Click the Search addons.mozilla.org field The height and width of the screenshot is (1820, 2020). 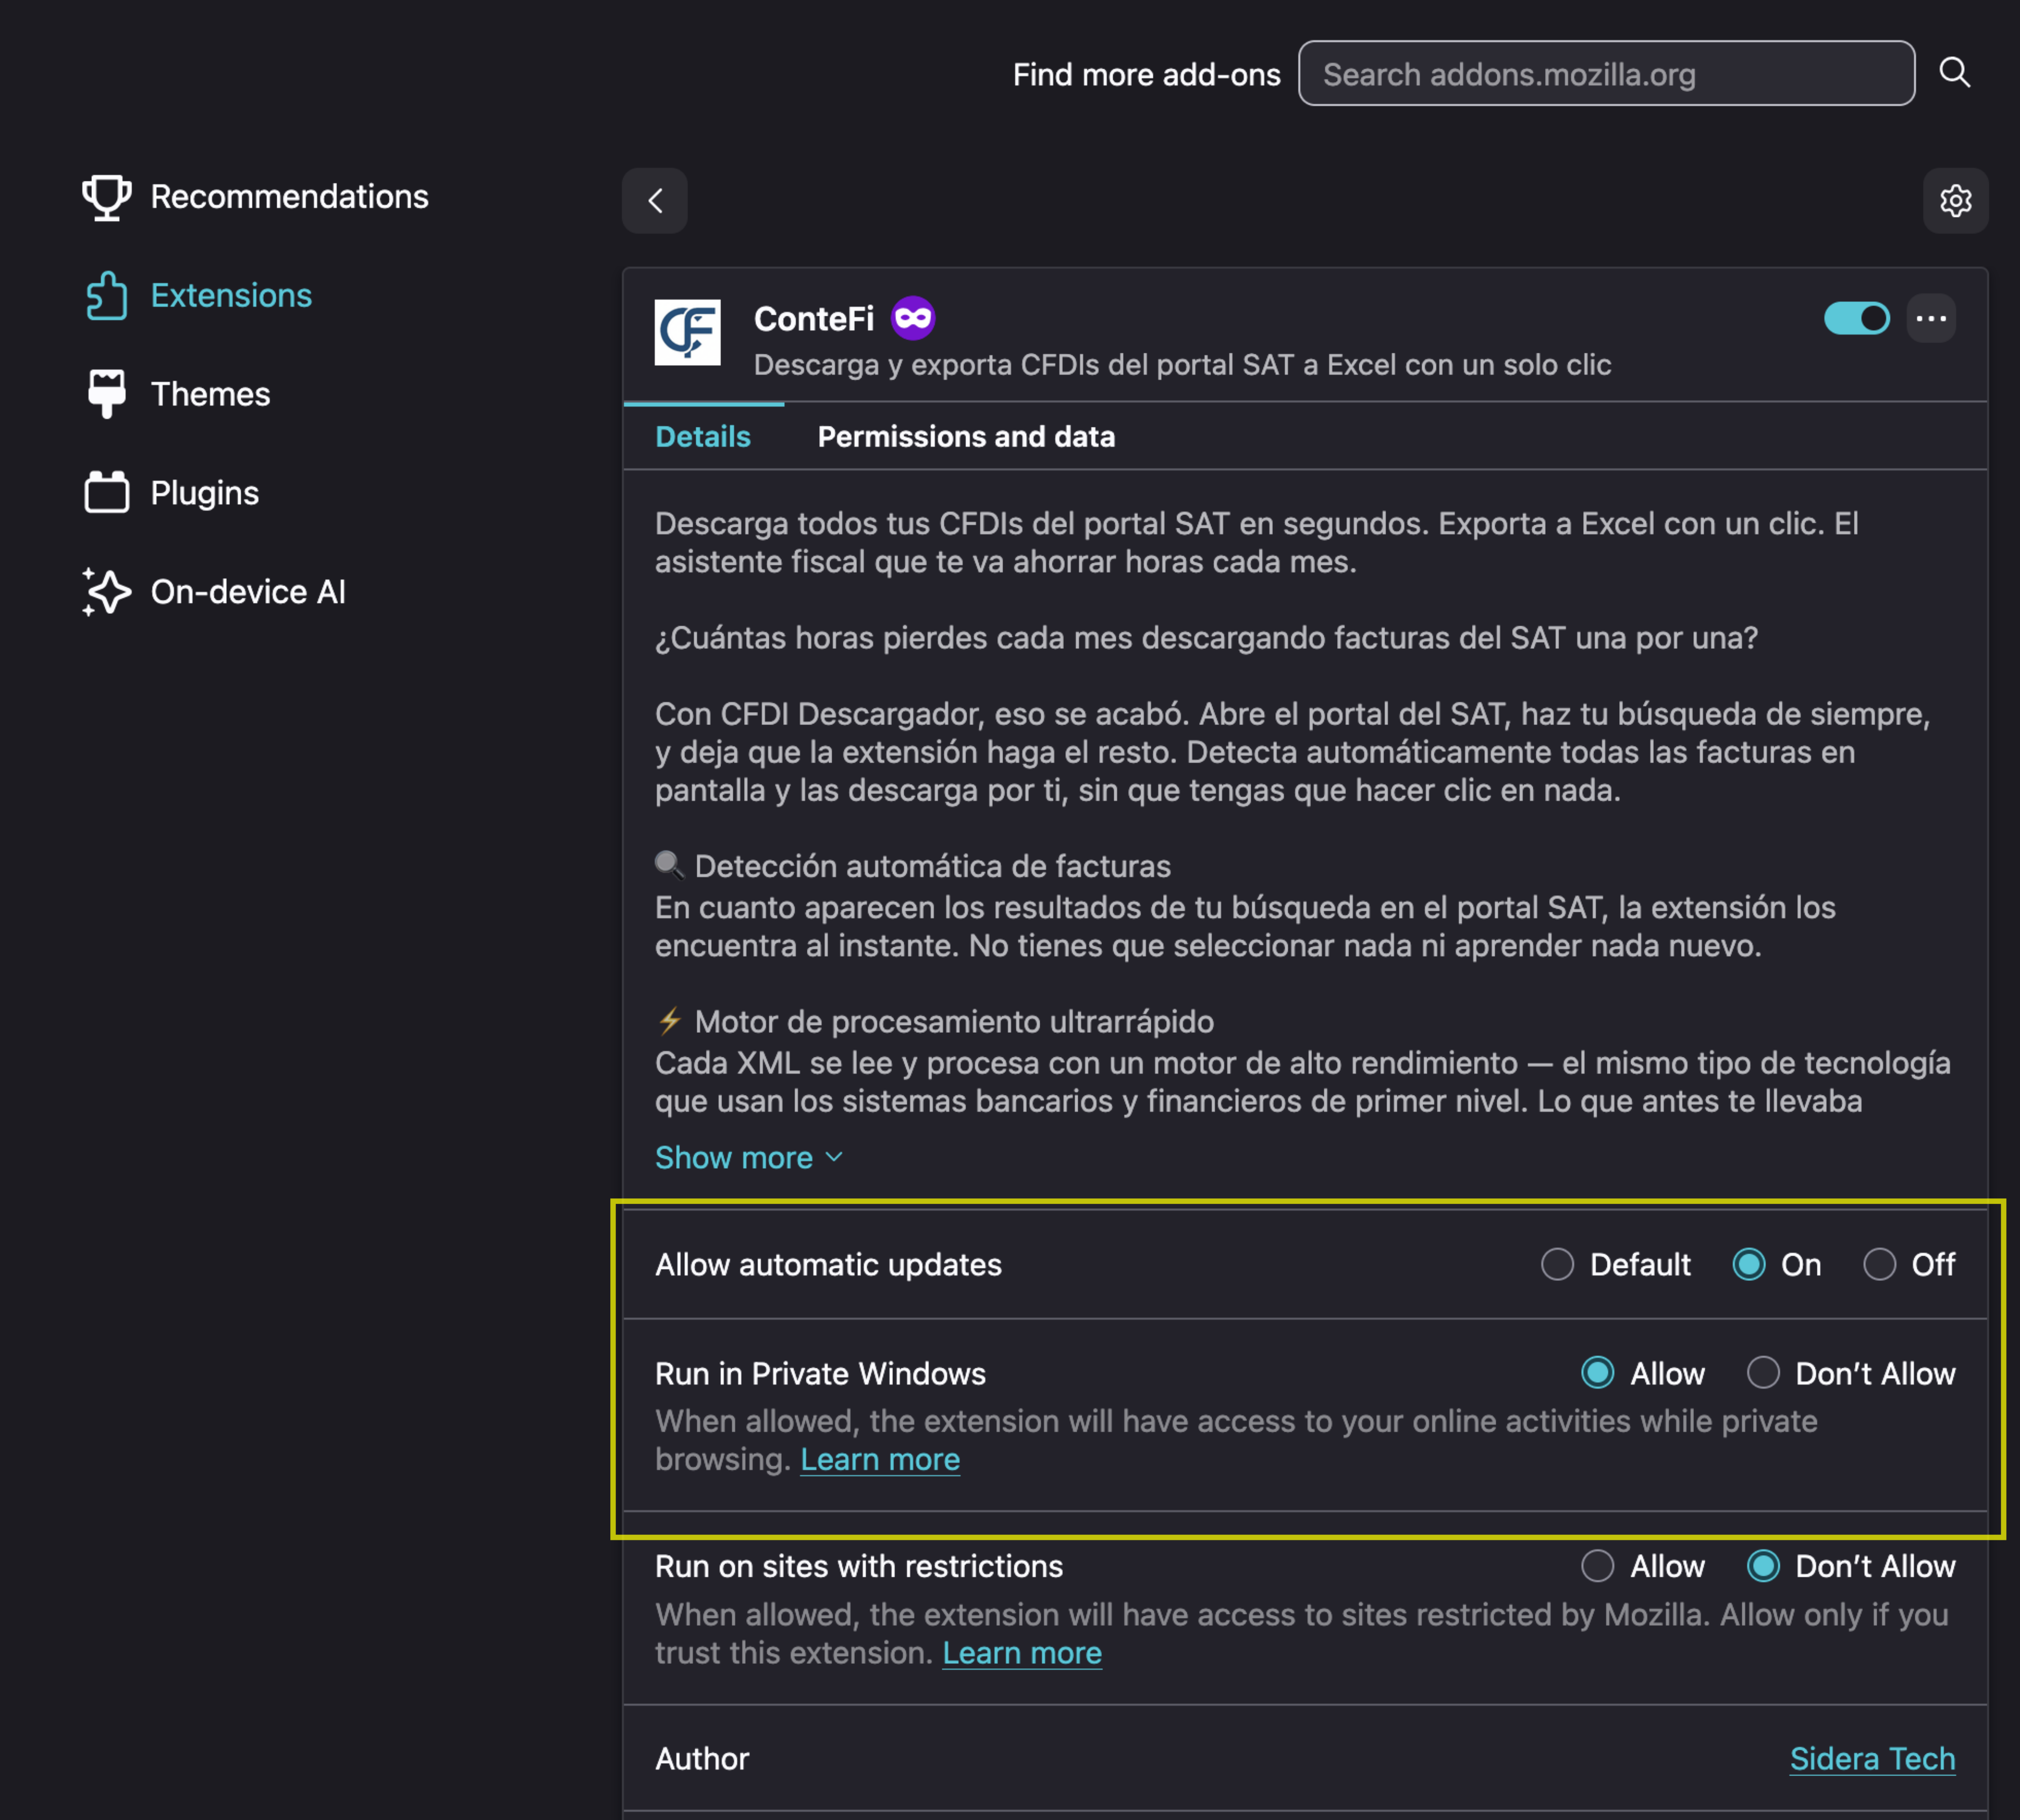(1605, 74)
